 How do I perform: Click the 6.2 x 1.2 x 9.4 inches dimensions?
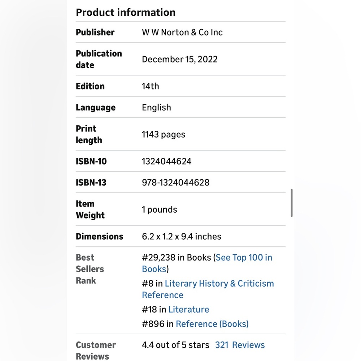point(181,237)
